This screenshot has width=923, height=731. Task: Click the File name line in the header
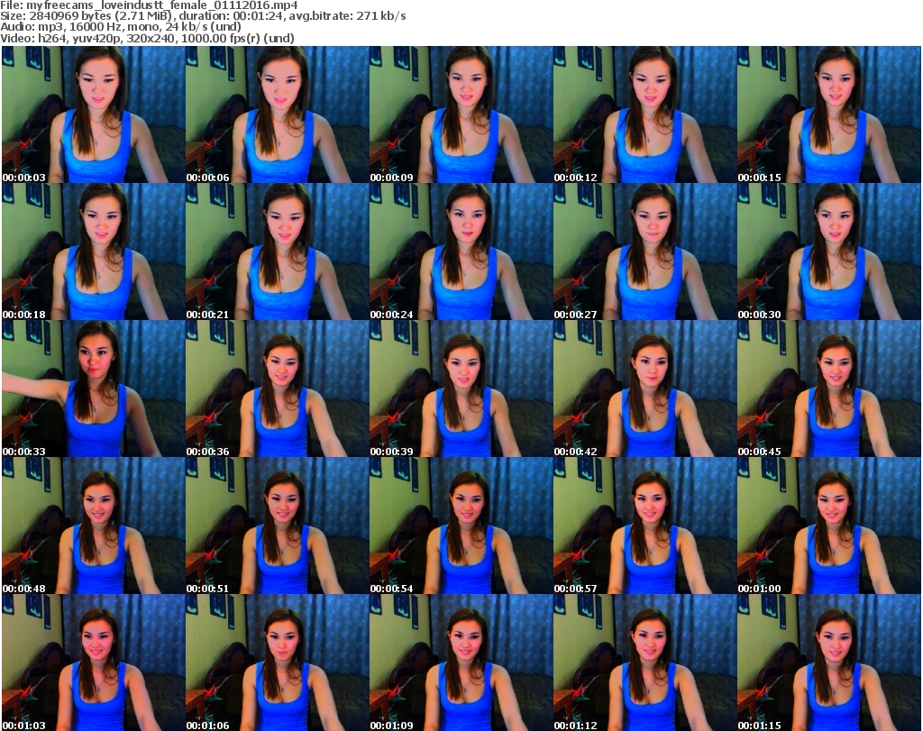[x=149, y=5]
